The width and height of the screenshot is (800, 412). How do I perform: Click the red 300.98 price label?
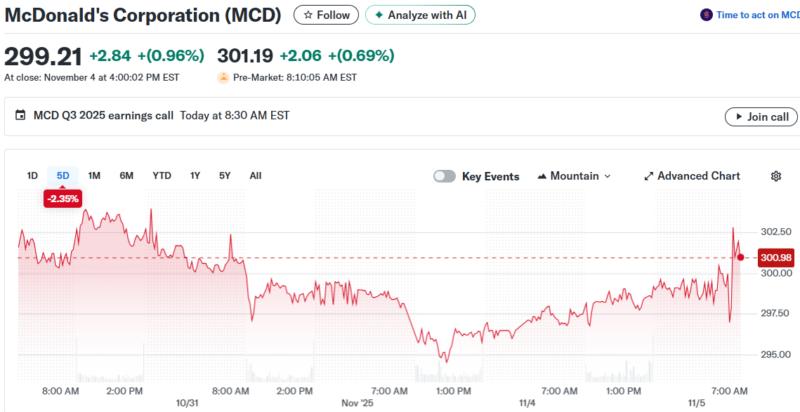point(776,258)
